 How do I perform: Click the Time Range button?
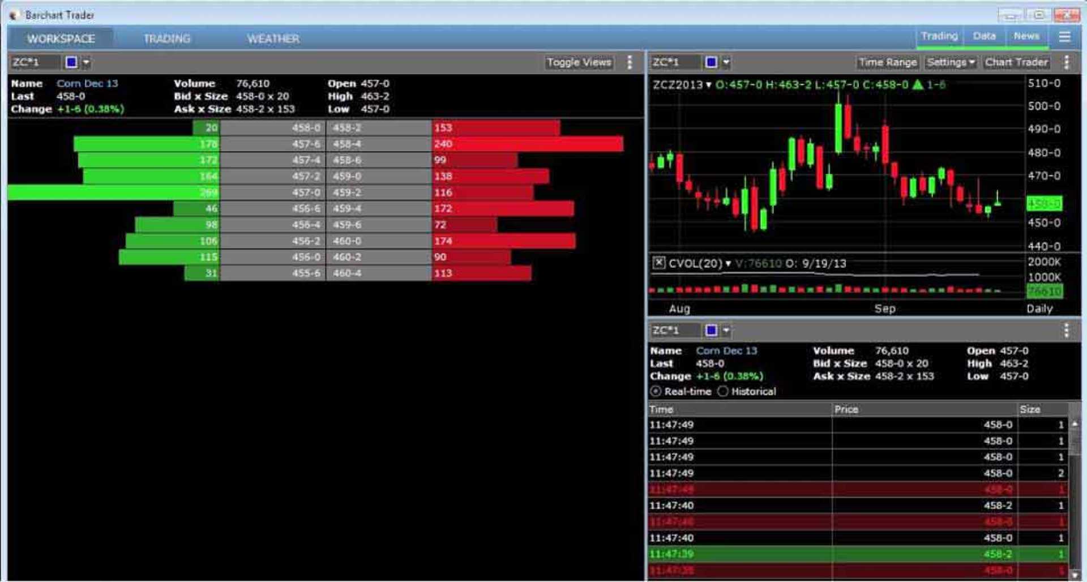(887, 62)
